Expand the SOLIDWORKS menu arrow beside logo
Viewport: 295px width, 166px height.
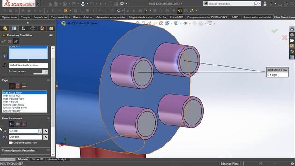(x=38, y=4)
